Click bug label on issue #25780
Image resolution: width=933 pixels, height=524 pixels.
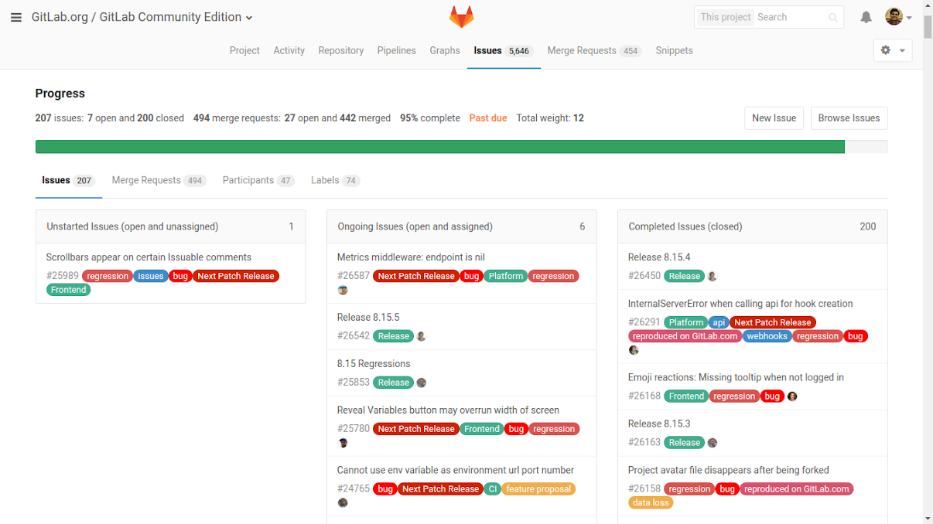click(516, 429)
